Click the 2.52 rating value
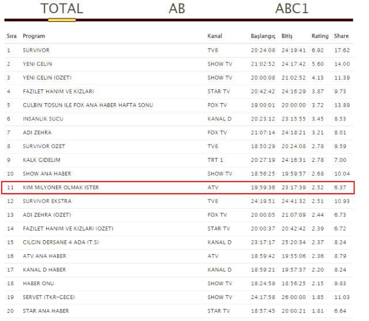The width and height of the screenshot is (369, 321). coord(318,187)
